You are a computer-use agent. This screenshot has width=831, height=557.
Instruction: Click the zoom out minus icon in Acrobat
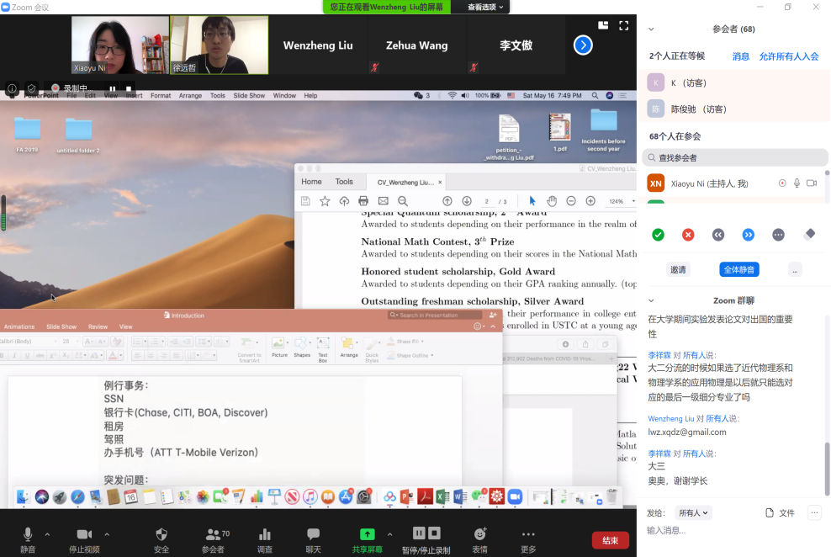[x=571, y=201]
